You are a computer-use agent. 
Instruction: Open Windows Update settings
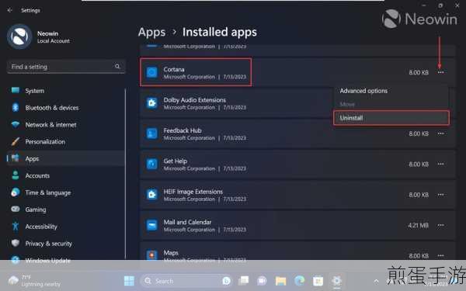pyautogui.click(x=66, y=260)
